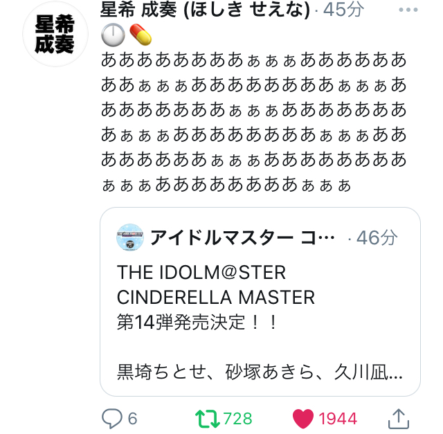Open the share arrow icon
The height and width of the screenshot is (434, 443).
tap(397, 417)
